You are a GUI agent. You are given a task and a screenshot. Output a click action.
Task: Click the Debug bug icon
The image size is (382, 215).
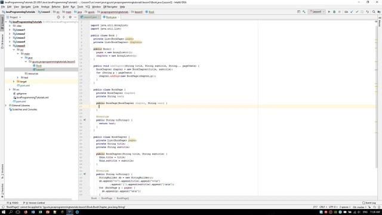pyautogui.click(x=334, y=12)
